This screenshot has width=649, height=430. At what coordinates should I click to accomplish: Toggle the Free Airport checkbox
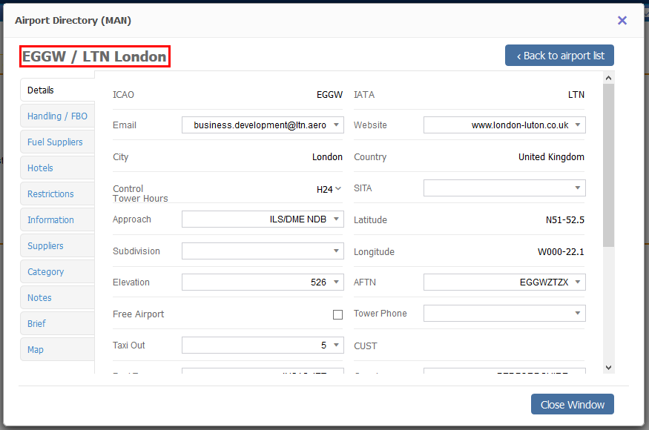(x=337, y=314)
